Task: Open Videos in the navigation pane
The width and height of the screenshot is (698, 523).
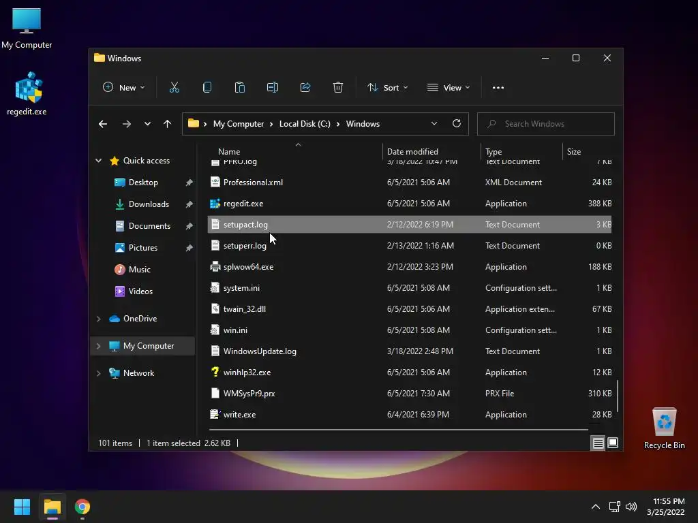Action: [x=140, y=291]
